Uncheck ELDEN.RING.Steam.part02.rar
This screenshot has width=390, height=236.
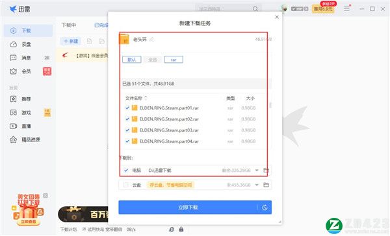[127, 119]
